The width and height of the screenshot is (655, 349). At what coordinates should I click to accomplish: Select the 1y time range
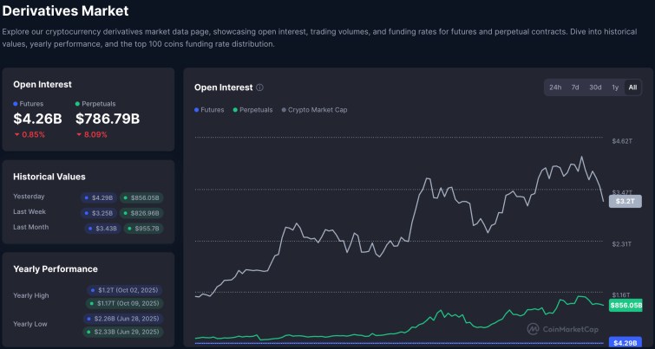pyautogui.click(x=615, y=87)
